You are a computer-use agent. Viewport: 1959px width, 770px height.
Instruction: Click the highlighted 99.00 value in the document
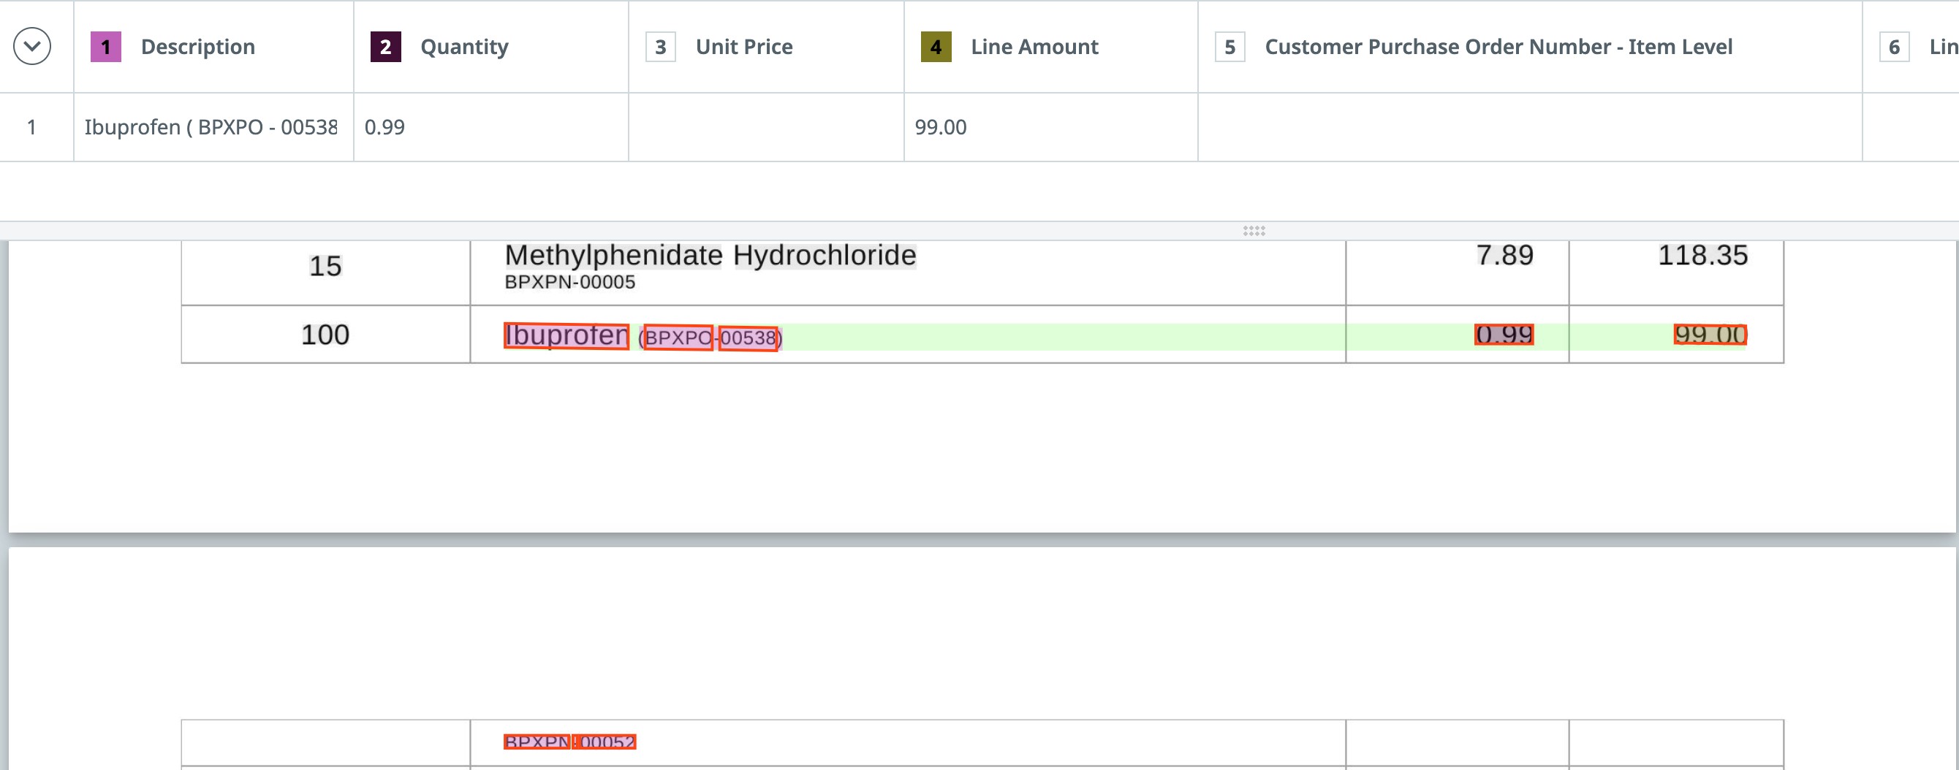(x=1710, y=335)
